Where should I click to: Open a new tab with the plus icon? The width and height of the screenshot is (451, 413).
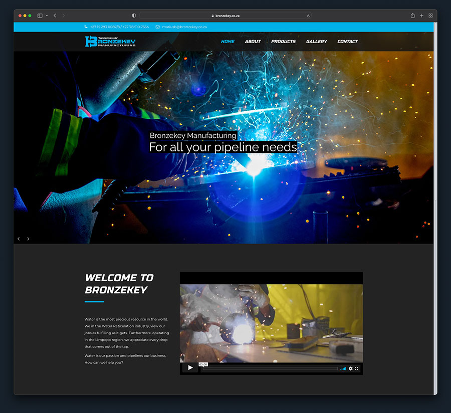coord(421,16)
